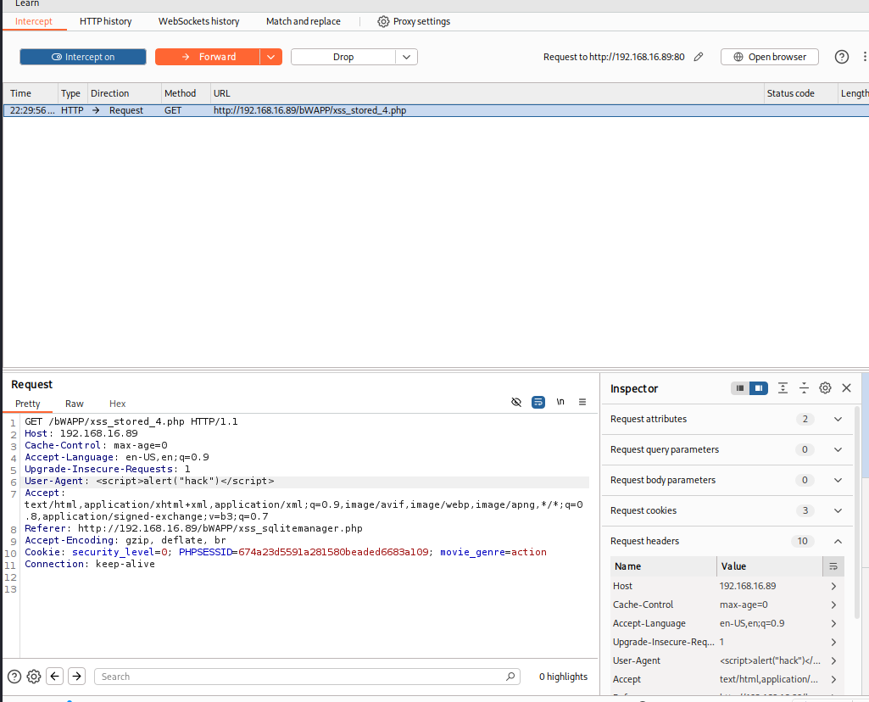The image size is (869, 702).
Task: Switch to the HTTP history tab
Action: click(106, 21)
